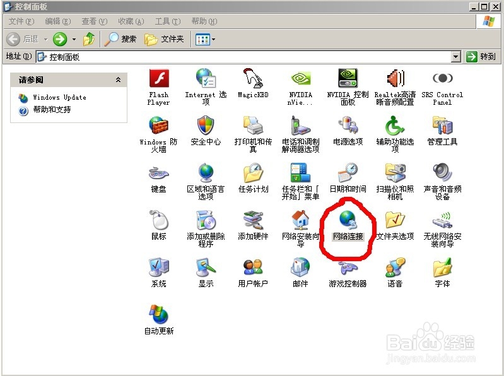Open 打印机和传真 icon
The width and height of the screenshot is (504, 376).
pyautogui.click(x=253, y=126)
